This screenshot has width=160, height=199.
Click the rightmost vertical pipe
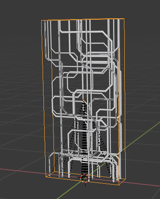[x=119, y=99]
